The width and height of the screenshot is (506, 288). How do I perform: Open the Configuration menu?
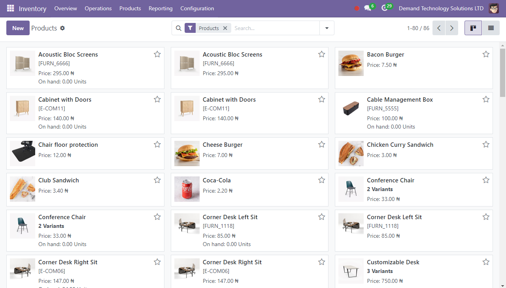coord(197,8)
